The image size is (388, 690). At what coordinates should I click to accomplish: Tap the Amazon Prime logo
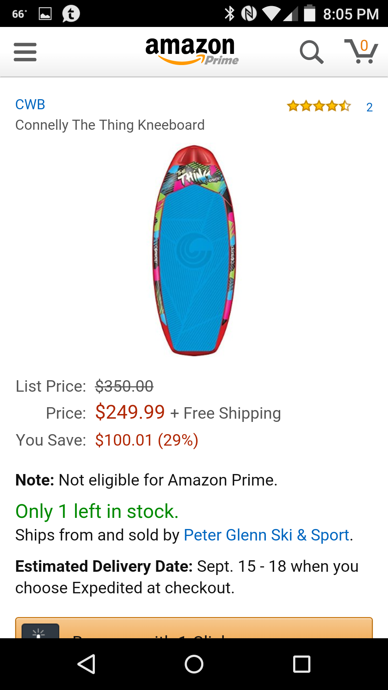[x=191, y=51]
